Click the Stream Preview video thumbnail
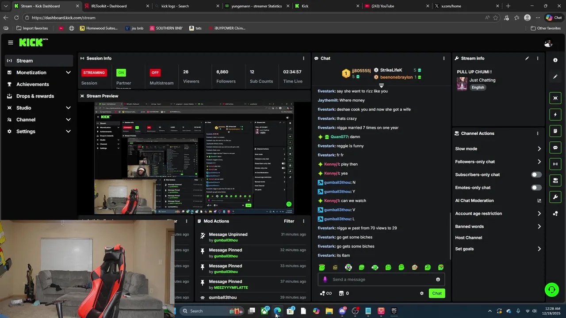Screen dimensions: 566x318 click(194, 158)
